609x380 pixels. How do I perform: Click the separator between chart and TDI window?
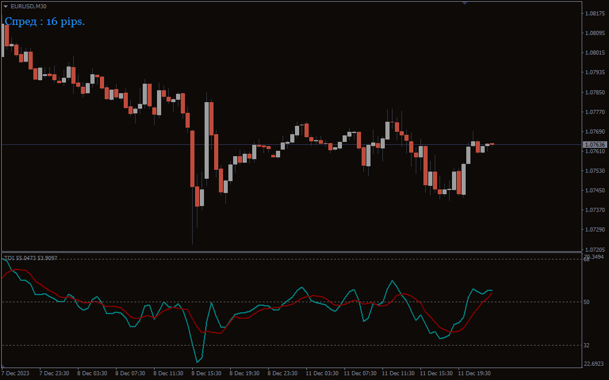coord(291,252)
